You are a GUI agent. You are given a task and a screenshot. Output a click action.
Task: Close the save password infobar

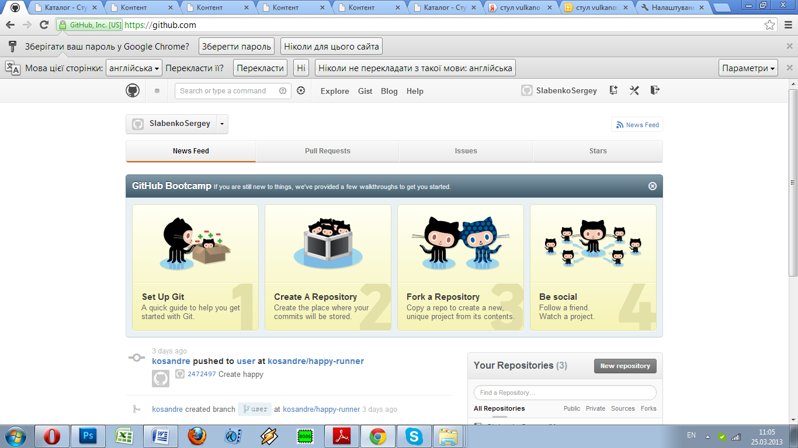(789, 46)
